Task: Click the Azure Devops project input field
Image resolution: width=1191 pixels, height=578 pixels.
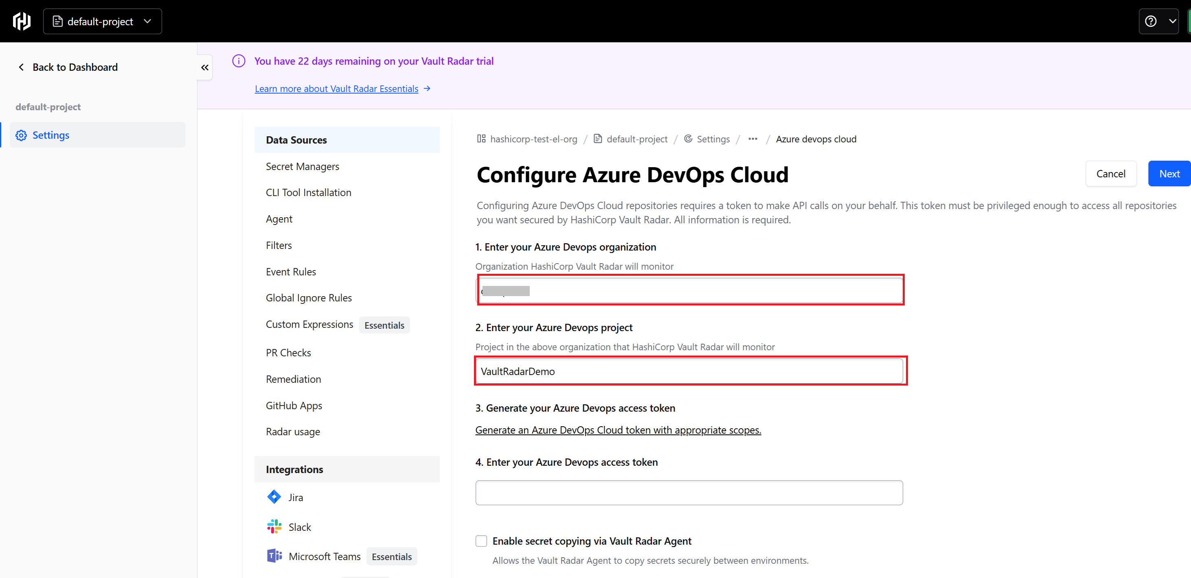Action: (x=689, y=371)
